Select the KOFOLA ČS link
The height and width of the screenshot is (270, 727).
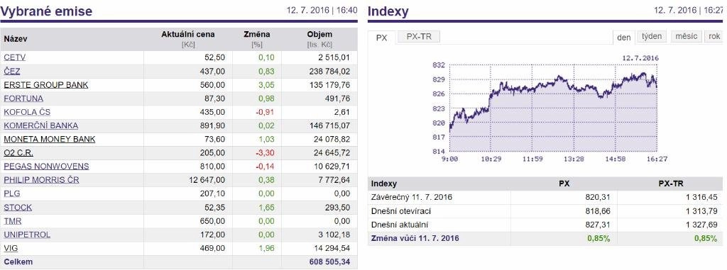[27, 112]
